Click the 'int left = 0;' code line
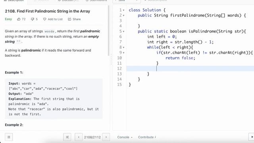This screenshot has width=254, height=143. (x=162, y=37)
